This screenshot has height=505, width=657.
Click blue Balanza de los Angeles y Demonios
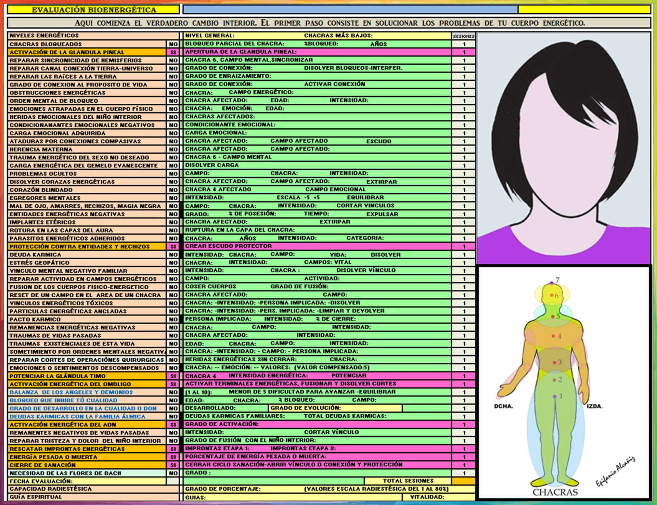tap(71, 392)
